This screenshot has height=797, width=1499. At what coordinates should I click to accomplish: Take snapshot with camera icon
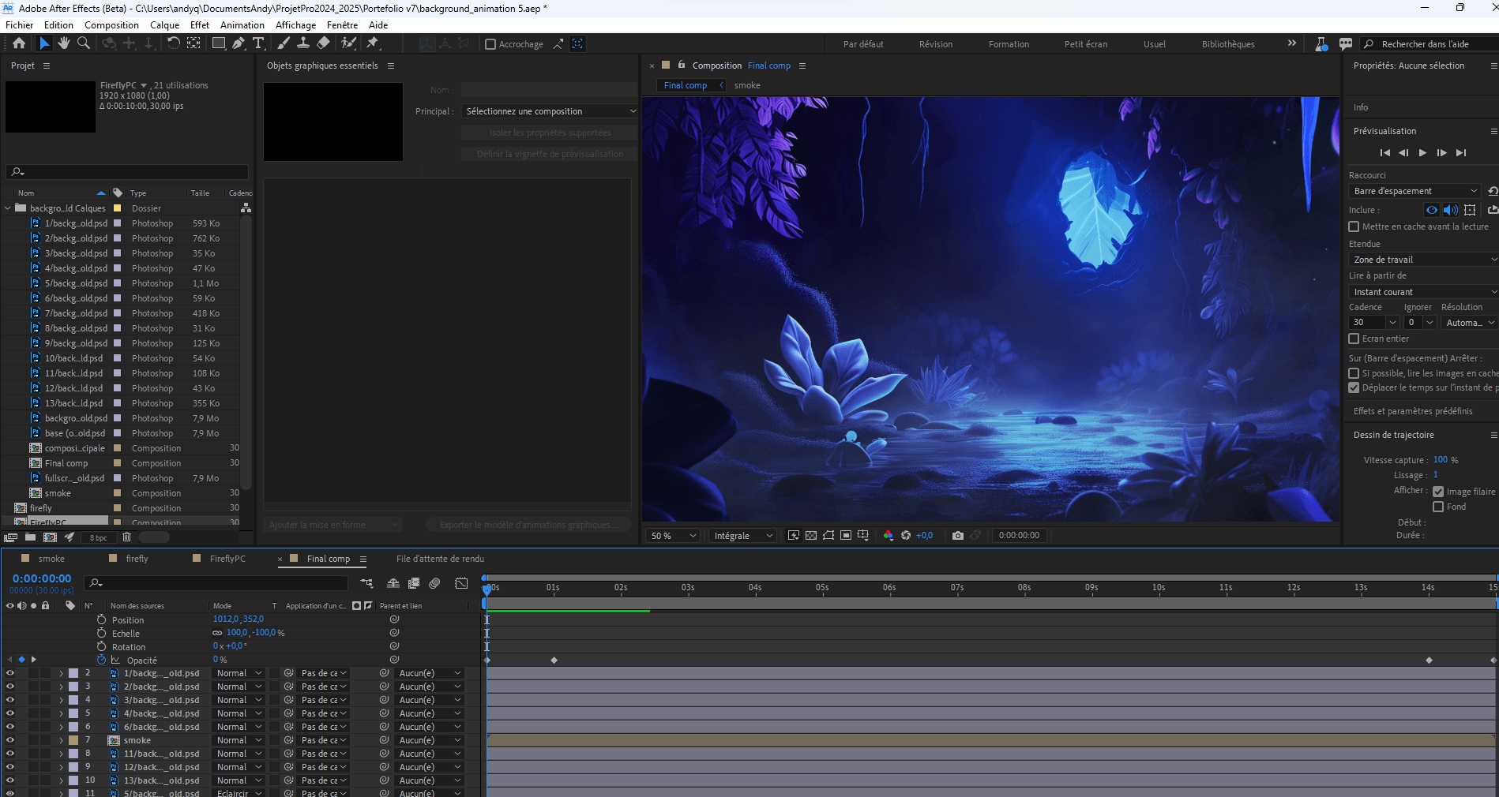point(958,535)
